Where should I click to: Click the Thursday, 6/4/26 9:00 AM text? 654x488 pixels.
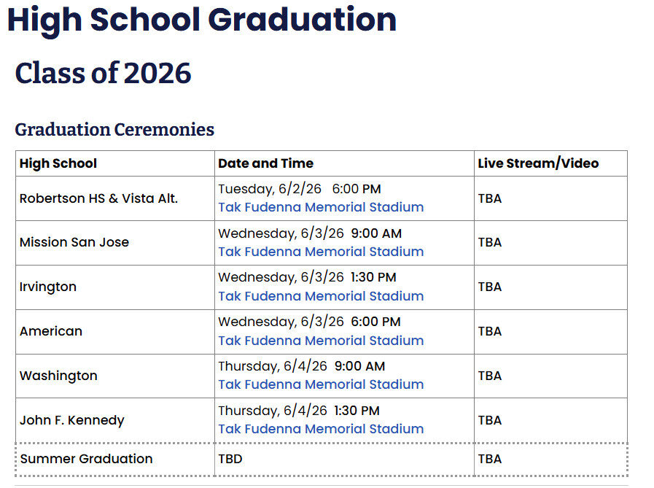click(x=302, y=366)
